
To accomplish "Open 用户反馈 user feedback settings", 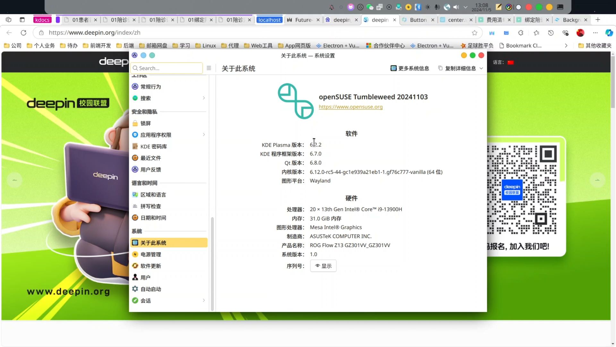I will pos(169,170).
